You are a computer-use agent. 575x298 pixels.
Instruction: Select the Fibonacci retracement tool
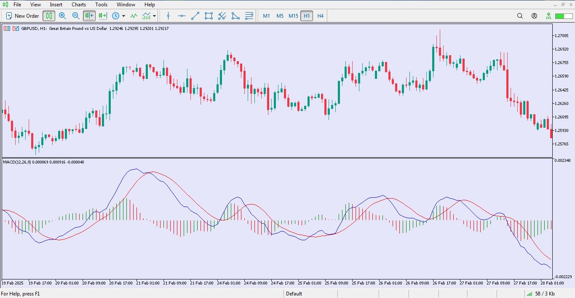tap(249, 16)
